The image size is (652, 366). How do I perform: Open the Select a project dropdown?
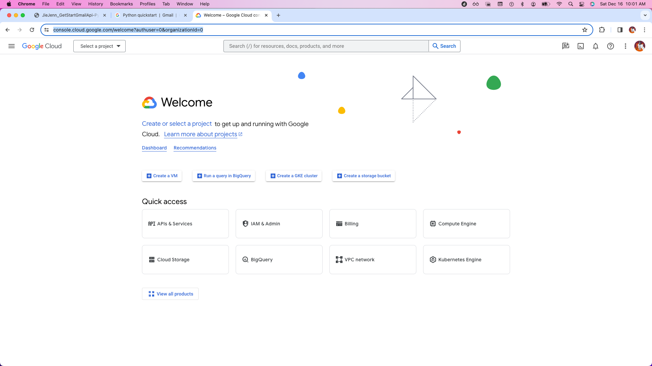click(x=99, y=46)
